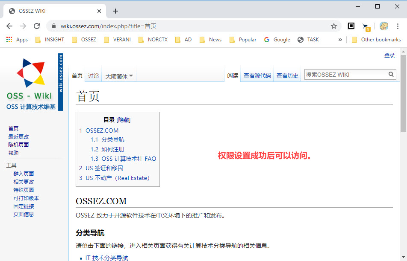Click the side panel icon beside the bookmark star
Screen dimensions: 407x261
pyautogui.click(x=351, y=26)
